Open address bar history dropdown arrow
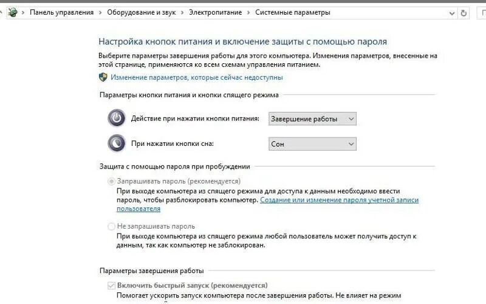The width and height of the screenshot is (486, 304). 452,13
